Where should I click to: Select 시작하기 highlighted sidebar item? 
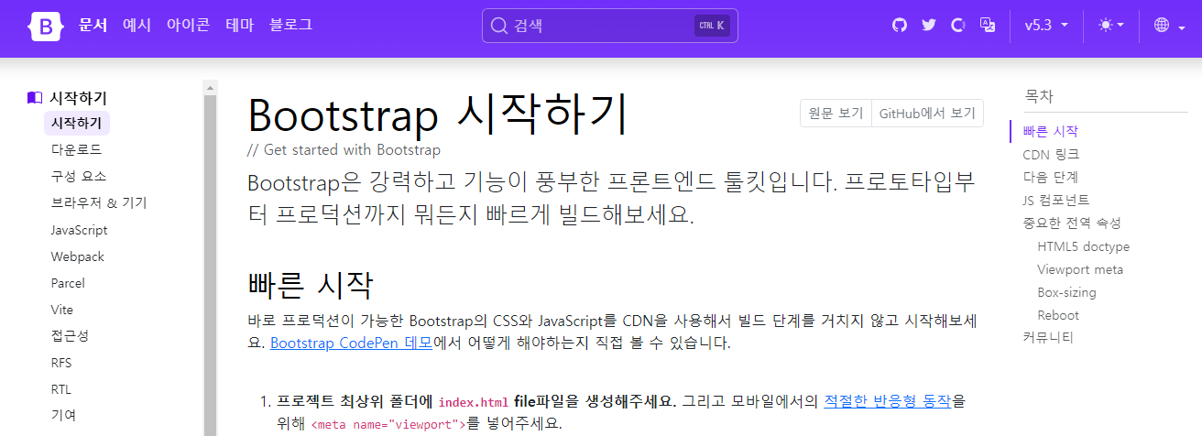[77, 123]
